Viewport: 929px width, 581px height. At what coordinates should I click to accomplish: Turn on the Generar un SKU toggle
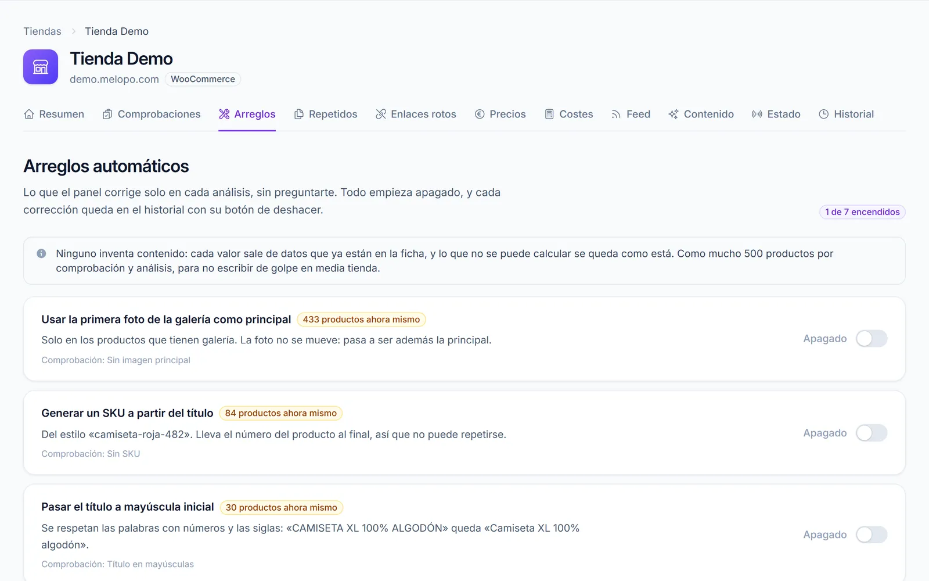872,433
